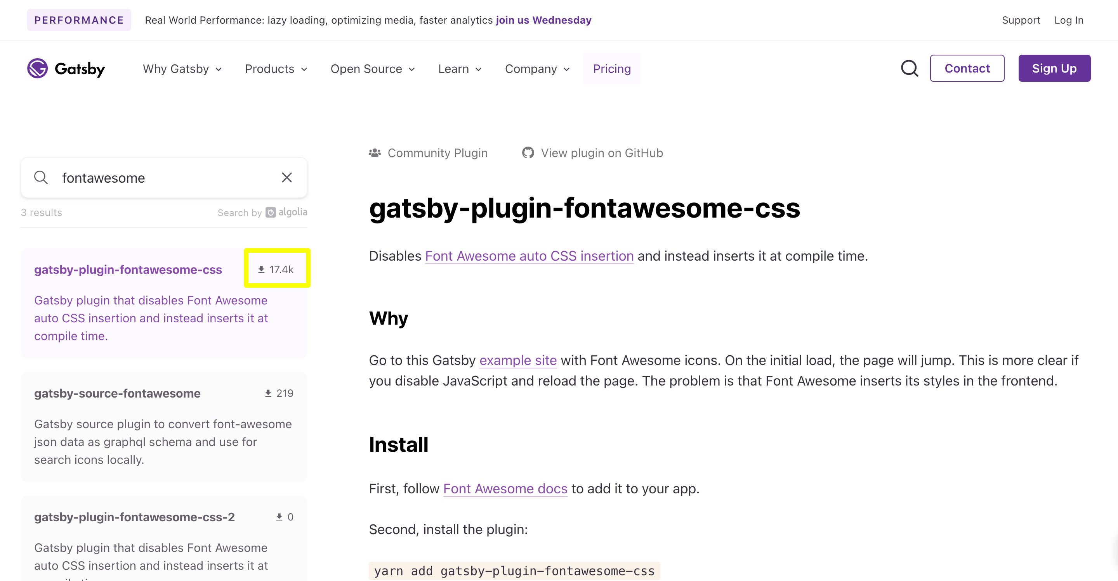Screen dimensions: 1118x581
Task: Expand the Products menu
Action: (x=276, y=69)
